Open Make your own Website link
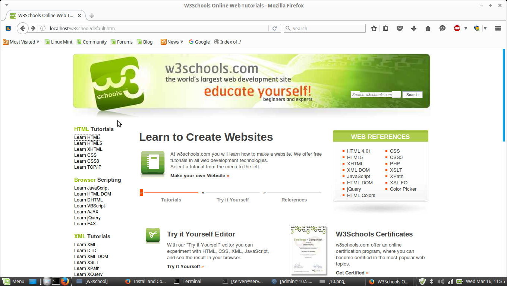Viewport: 507px width, 286px height. pos(200,175)
